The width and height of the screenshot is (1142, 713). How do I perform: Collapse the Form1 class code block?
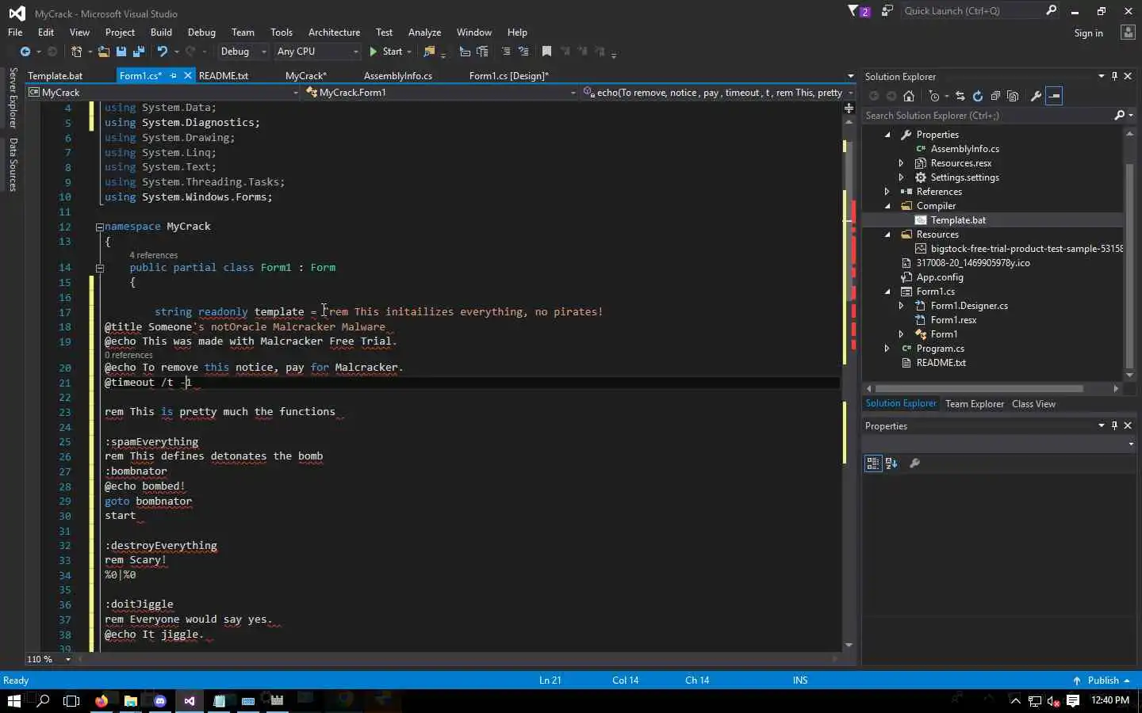pyautogui.click(x=100, y=268)
